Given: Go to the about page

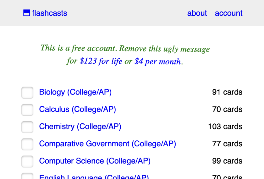Looking at the screenshot, I should pos(197,13).
